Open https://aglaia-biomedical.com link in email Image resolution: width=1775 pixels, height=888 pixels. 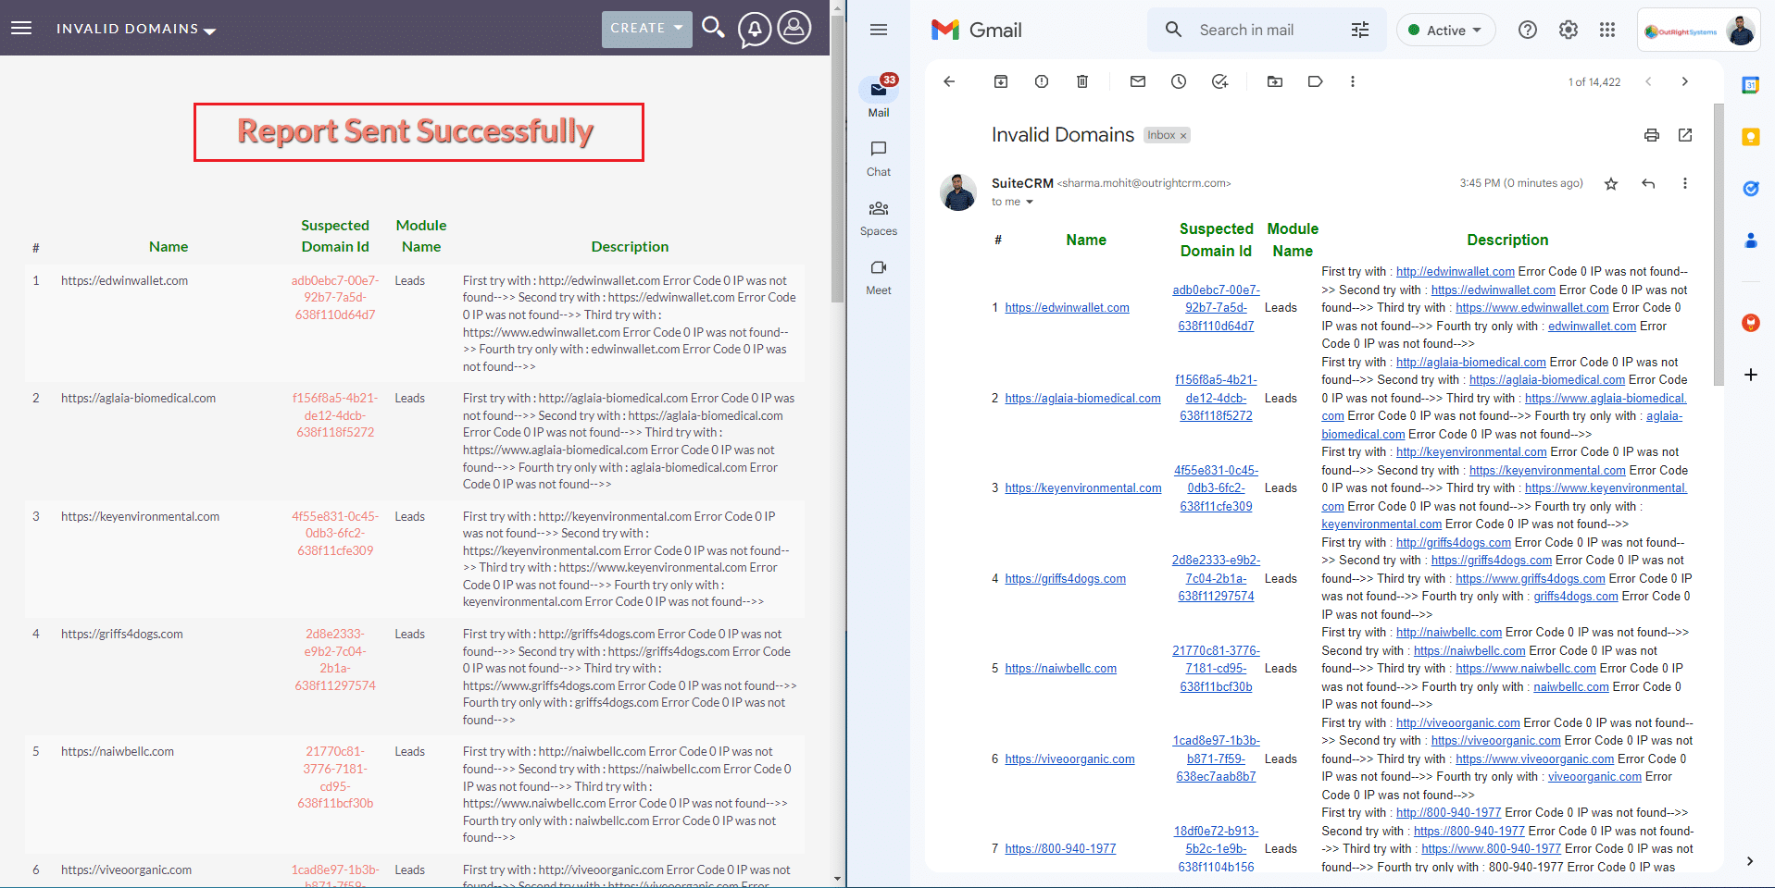1082,399
